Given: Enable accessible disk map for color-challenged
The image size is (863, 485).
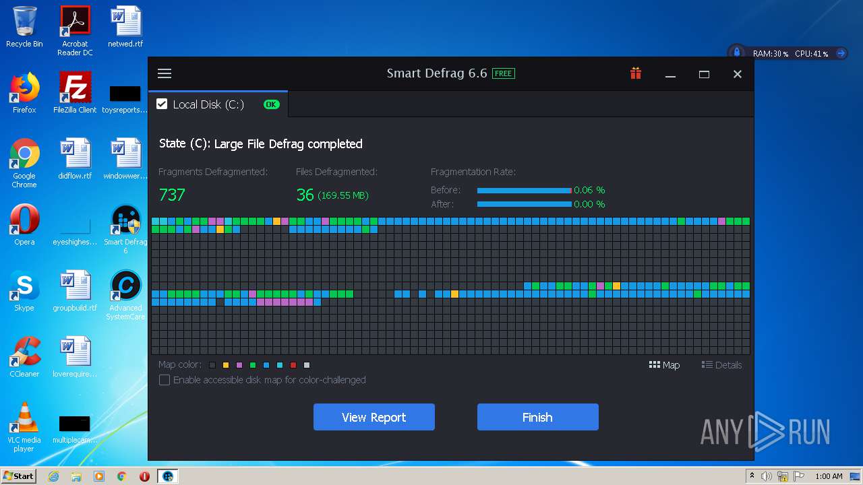Looking at the screenshot, I should point(164,380).
